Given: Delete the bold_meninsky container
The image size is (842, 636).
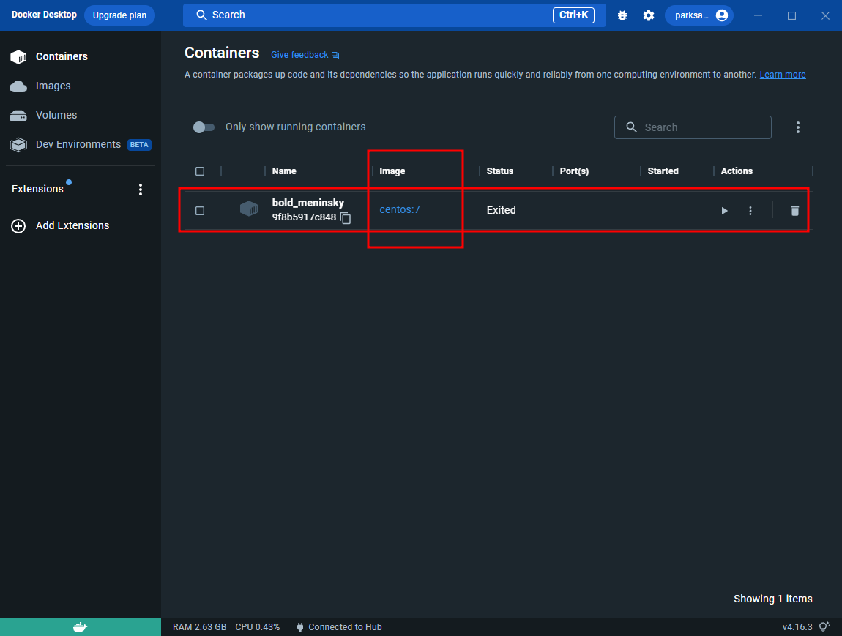Looking at the screenshot, I should 794,211.
